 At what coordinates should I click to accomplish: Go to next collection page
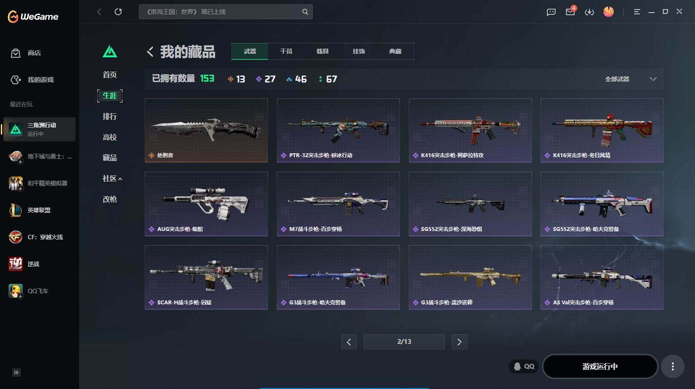[x=460, y=342]
